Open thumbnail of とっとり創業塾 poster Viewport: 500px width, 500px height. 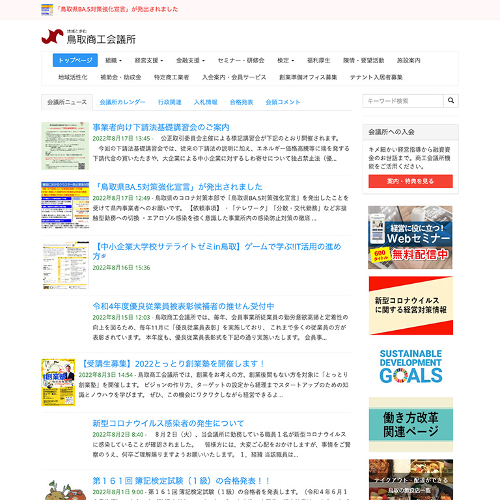click(x=58, y=382)
